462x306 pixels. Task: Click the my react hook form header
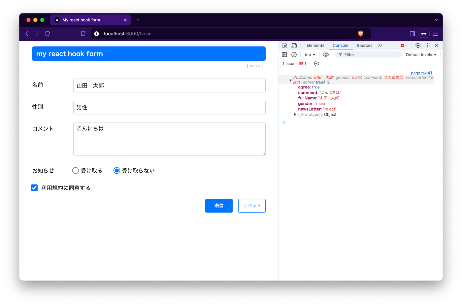(149, 53)
